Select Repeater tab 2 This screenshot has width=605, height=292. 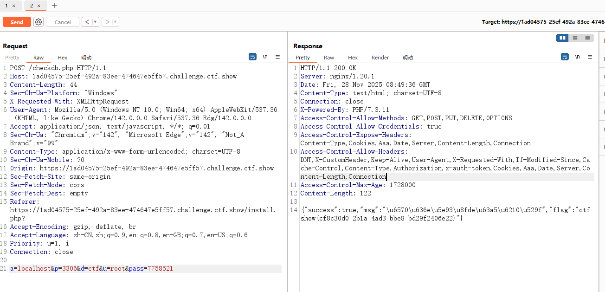(x=32, y=6)
